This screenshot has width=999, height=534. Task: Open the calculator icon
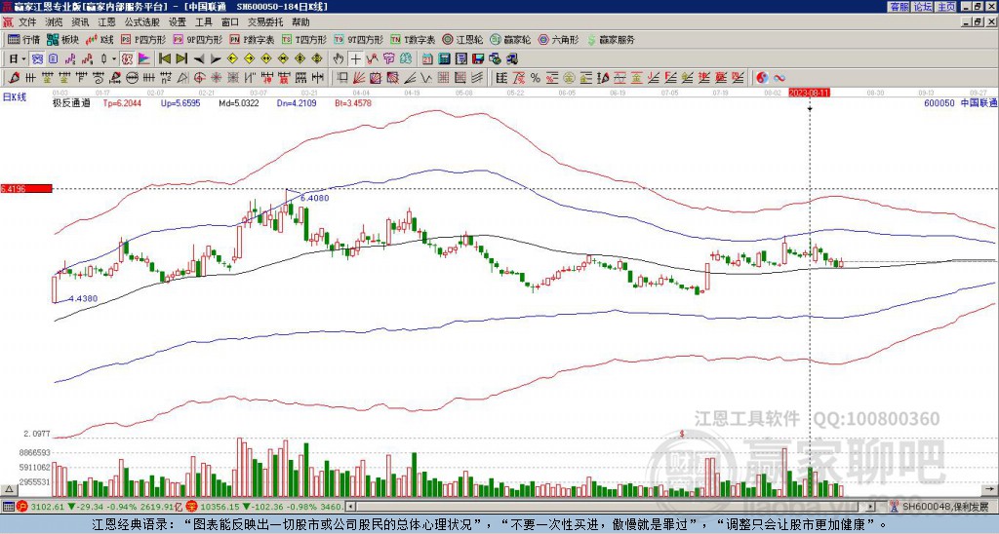(444, 59)
